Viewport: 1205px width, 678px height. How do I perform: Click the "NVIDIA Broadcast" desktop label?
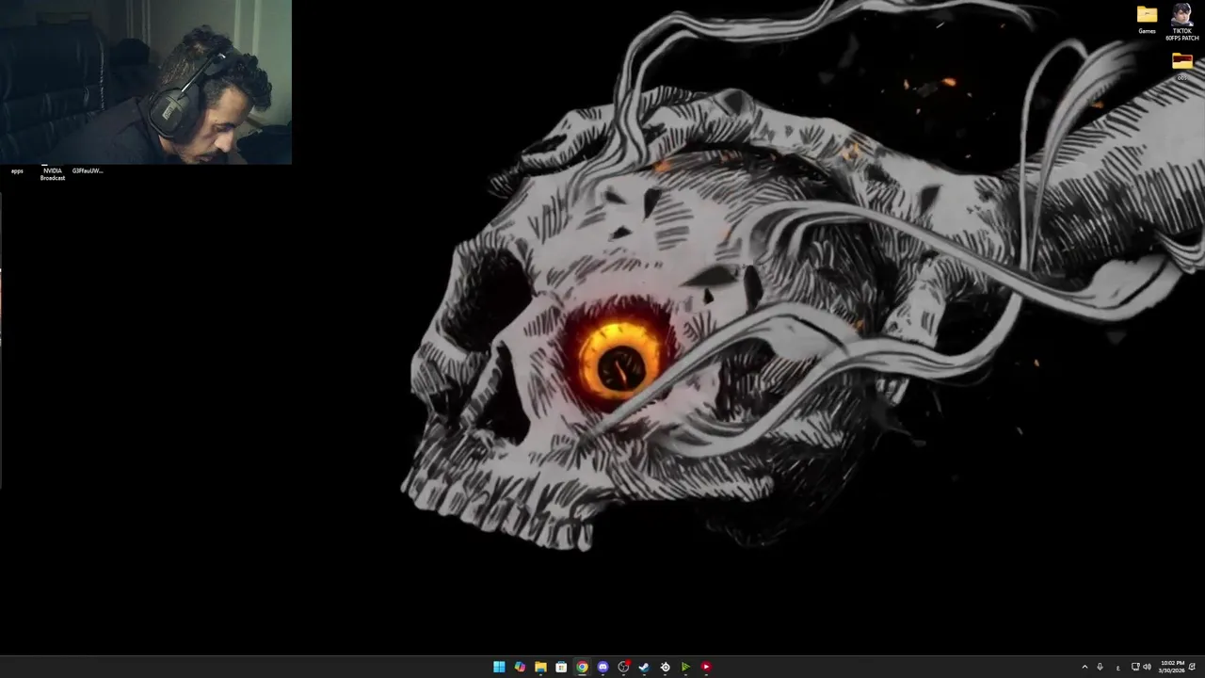point(53,174)
